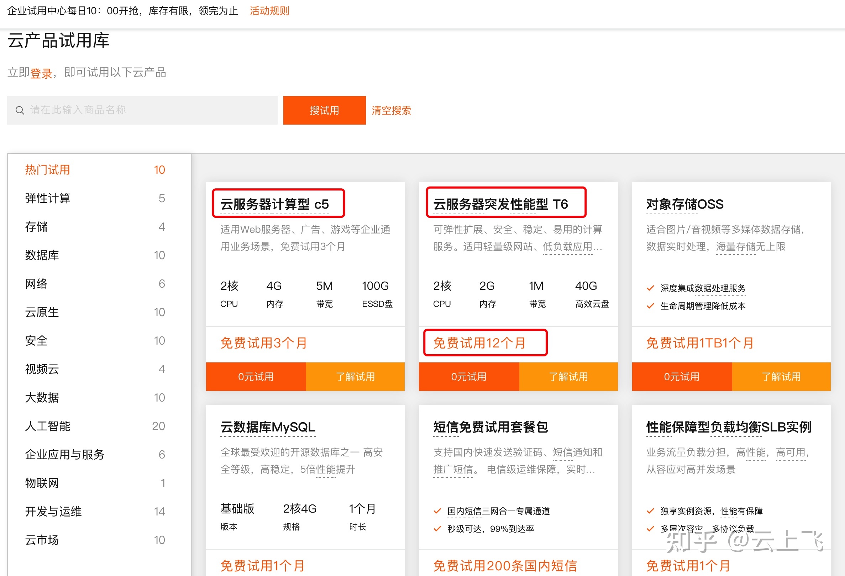The height and width of the screenshot is (576, 845).
Task: Select the 网络 category
Action: (95, 284)
